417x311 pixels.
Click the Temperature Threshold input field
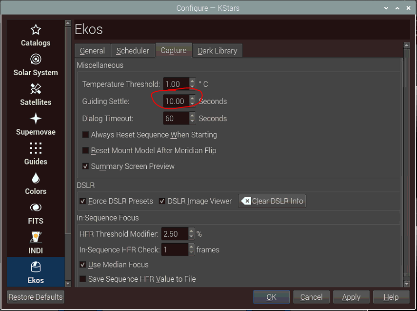coord(177,84)
